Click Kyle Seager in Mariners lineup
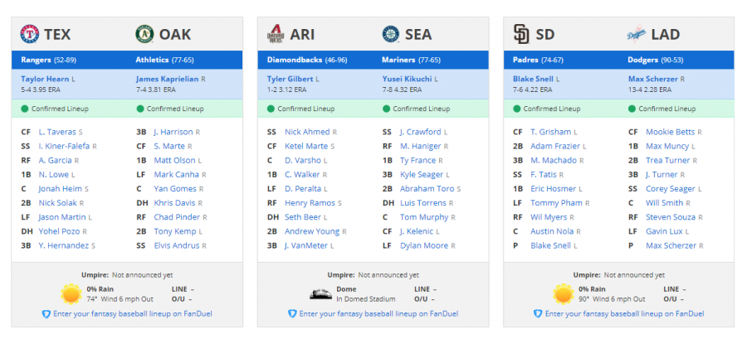 pos(422,175)
